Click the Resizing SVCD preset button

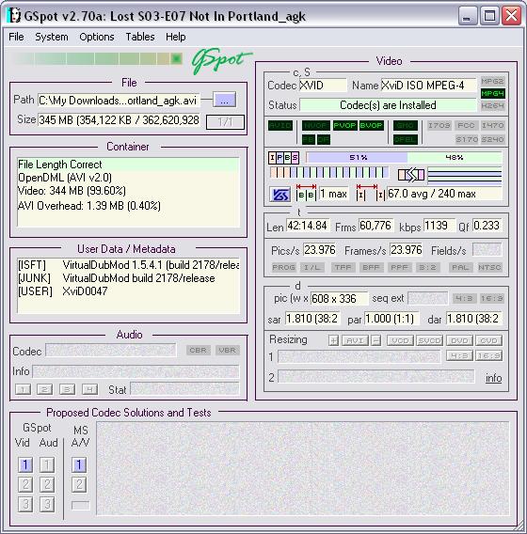coord(429,340)
